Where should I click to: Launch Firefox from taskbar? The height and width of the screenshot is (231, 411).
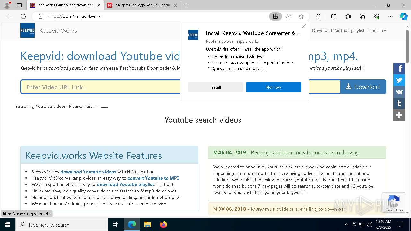(x=163, y=225)
